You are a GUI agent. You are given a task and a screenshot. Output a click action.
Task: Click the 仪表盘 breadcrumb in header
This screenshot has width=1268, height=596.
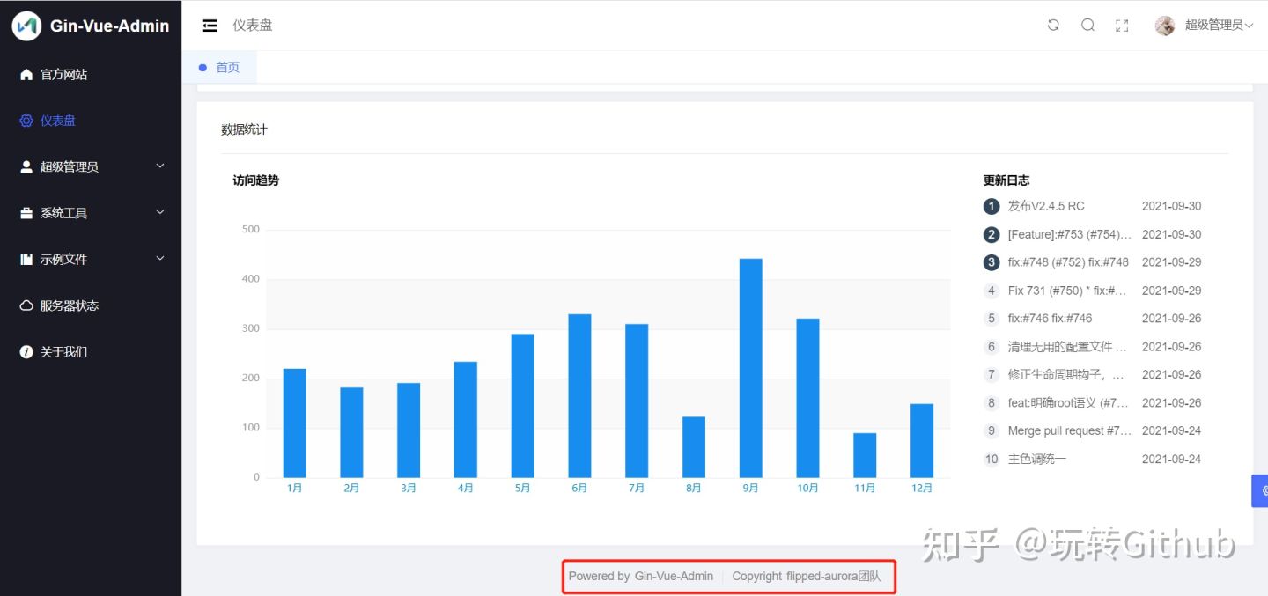[x=253, y=26]
